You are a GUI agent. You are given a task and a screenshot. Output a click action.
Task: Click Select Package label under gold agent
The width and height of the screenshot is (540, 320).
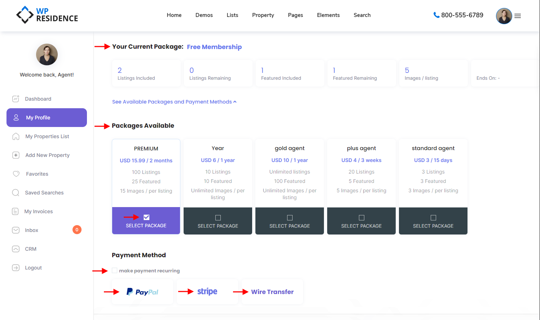[x=290, y=226]
